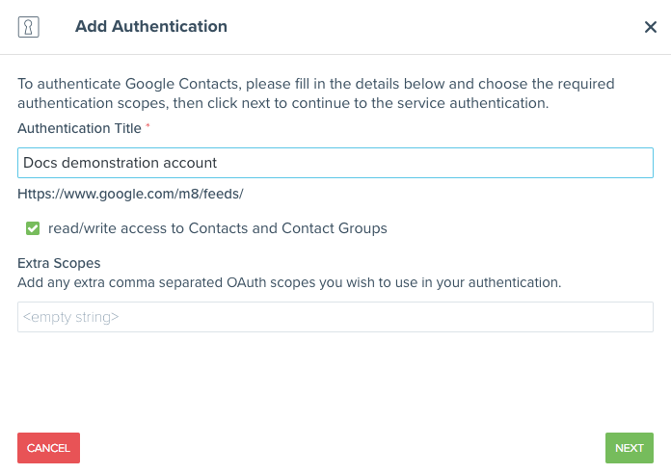Uncheck read/write access to Contacts checkbox

[33, 228]
